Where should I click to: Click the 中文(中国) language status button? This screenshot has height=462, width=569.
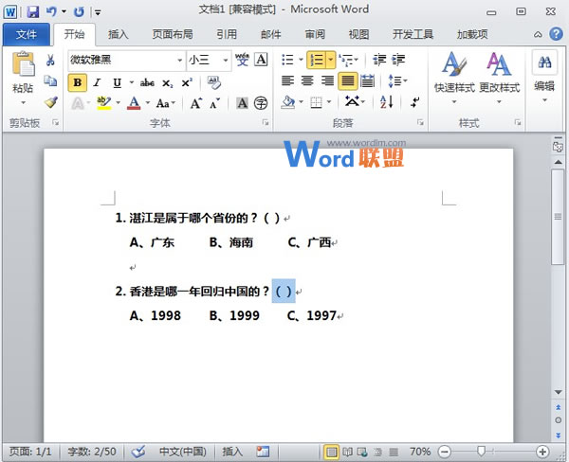point(182,452)
